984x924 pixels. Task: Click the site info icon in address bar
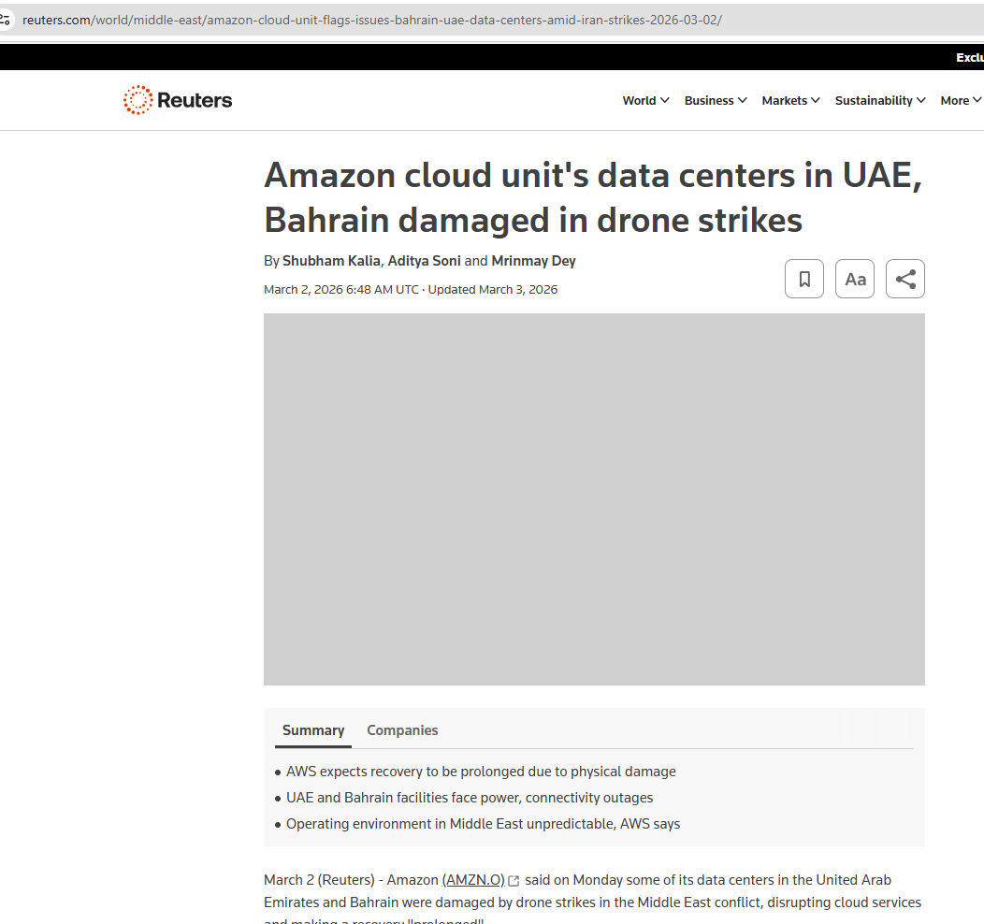6,20
